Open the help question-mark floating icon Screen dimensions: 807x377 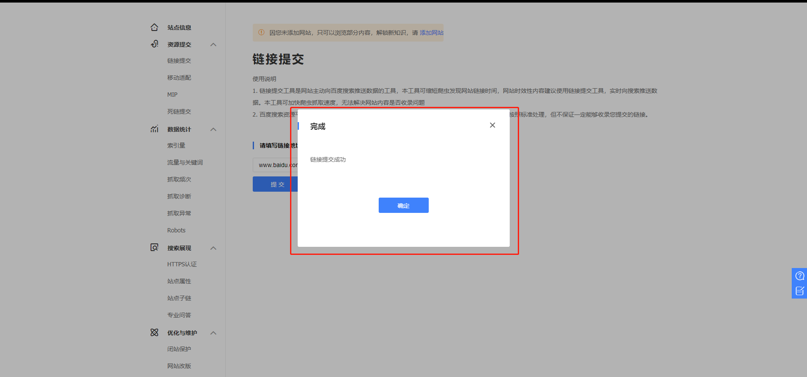(799, 276)
